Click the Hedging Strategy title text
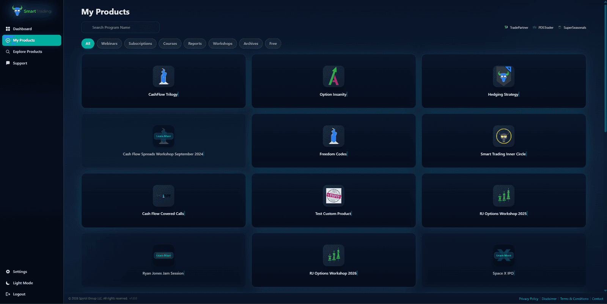This screenshot has width=607, height=304. pyautogui.click(x=503, y=94)
